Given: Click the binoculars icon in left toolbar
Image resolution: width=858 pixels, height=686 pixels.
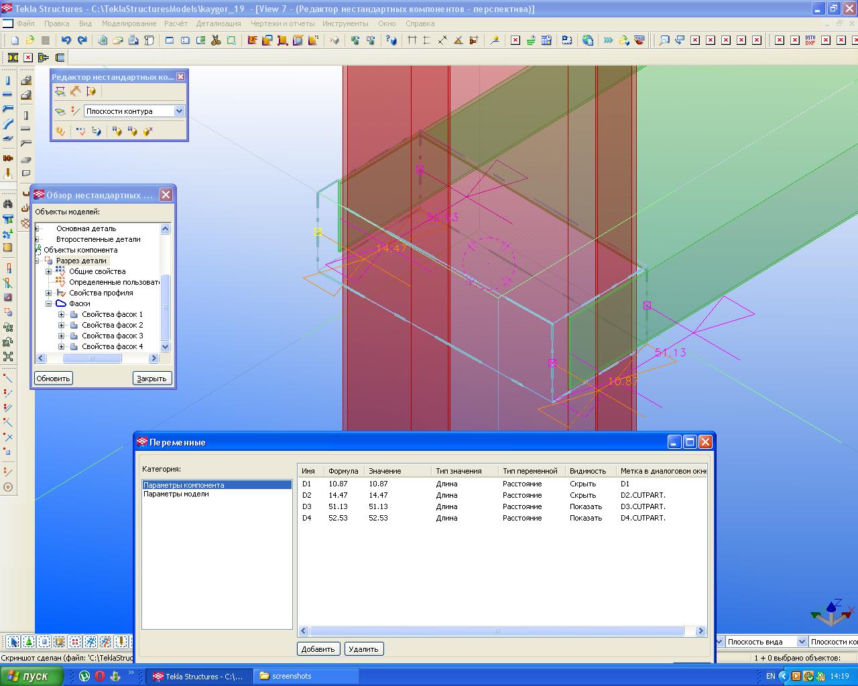Looking at the screenshot, I should click(x=8, y=204).
